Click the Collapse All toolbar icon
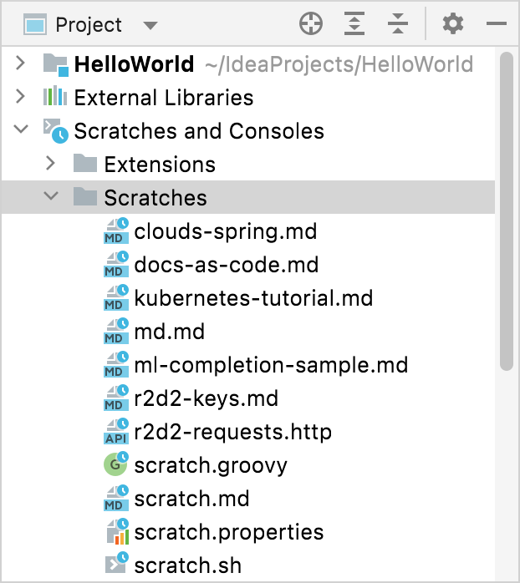The height and width of the screenshot is (583, 520). [398, 23]
